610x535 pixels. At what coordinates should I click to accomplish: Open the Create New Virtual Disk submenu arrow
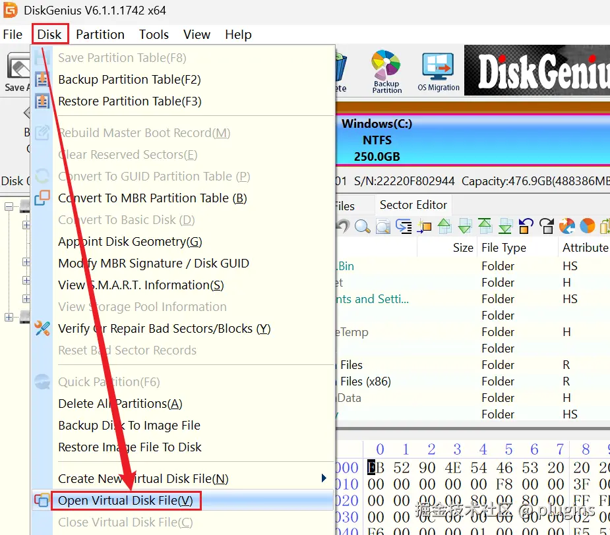[x=324, y=478]
